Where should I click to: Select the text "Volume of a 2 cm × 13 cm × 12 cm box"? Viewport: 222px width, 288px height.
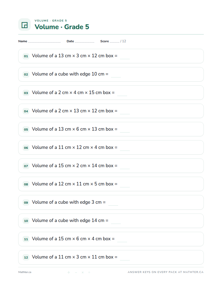(73, 111)
